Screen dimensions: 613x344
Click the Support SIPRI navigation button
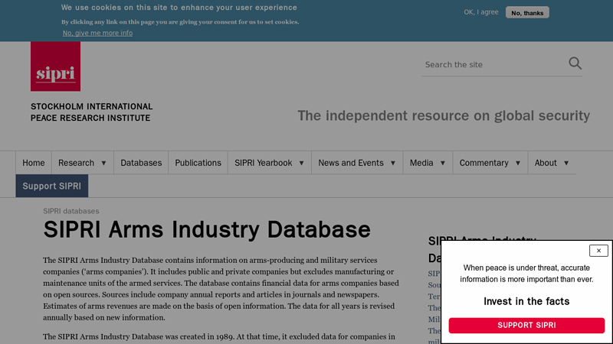coord(52,186)
